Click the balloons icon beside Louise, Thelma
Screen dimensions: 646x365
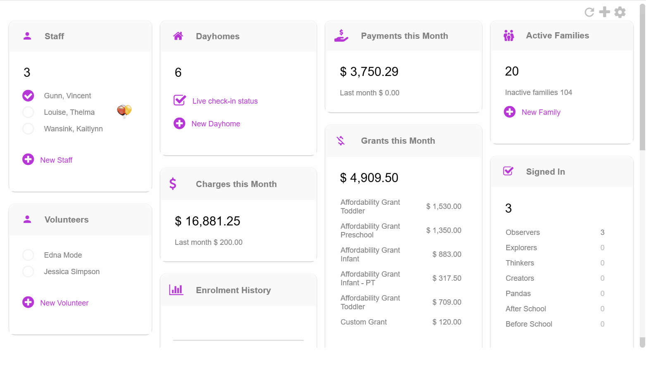pyautogui.click(x=124, y=111)
